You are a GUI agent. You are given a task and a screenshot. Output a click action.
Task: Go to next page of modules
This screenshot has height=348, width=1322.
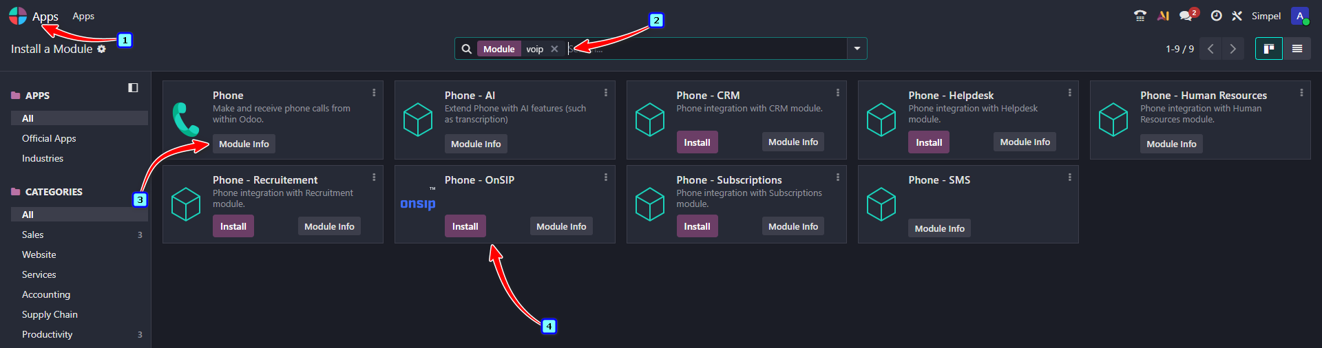(1233, 49)
